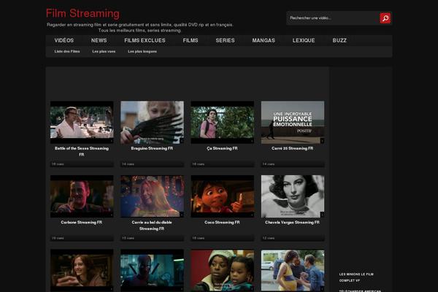Viewport: 438px width, 292px height.
Task: Open the MANGAS menu item
Action: click(x=264, y=41)
